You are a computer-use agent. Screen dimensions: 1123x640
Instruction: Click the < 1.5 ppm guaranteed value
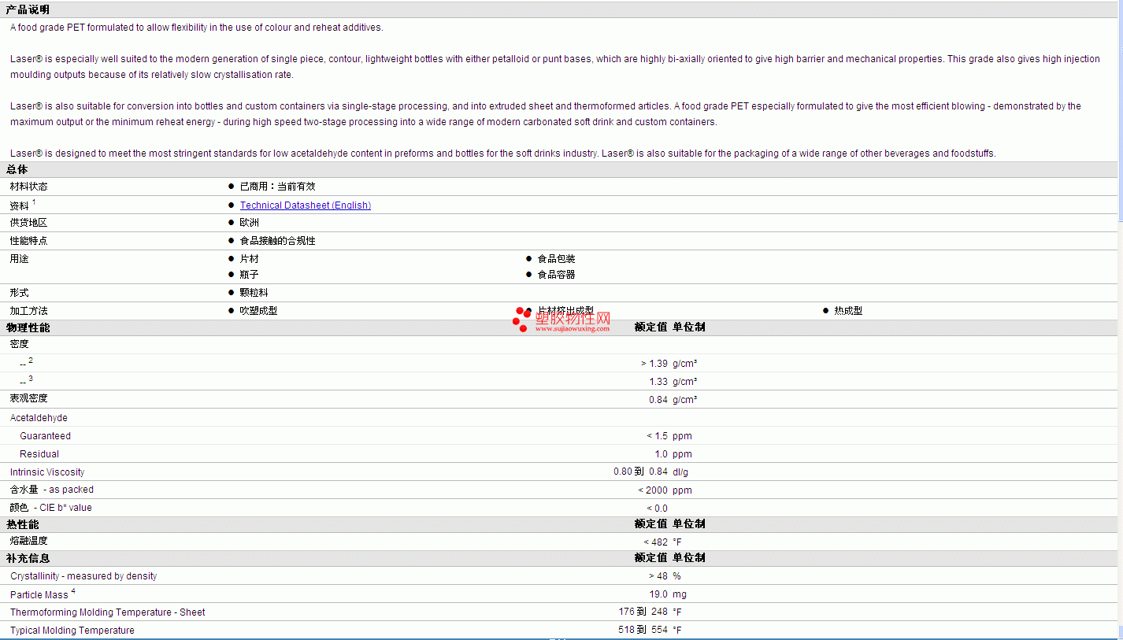(669, 436)
